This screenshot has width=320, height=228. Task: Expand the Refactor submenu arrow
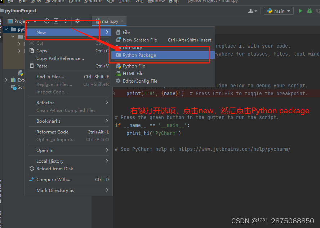tap(107, 102)
